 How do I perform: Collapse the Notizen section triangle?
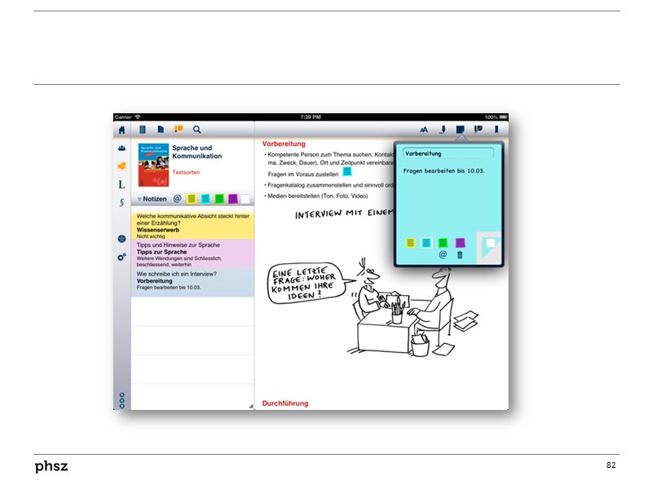[139, 199]
